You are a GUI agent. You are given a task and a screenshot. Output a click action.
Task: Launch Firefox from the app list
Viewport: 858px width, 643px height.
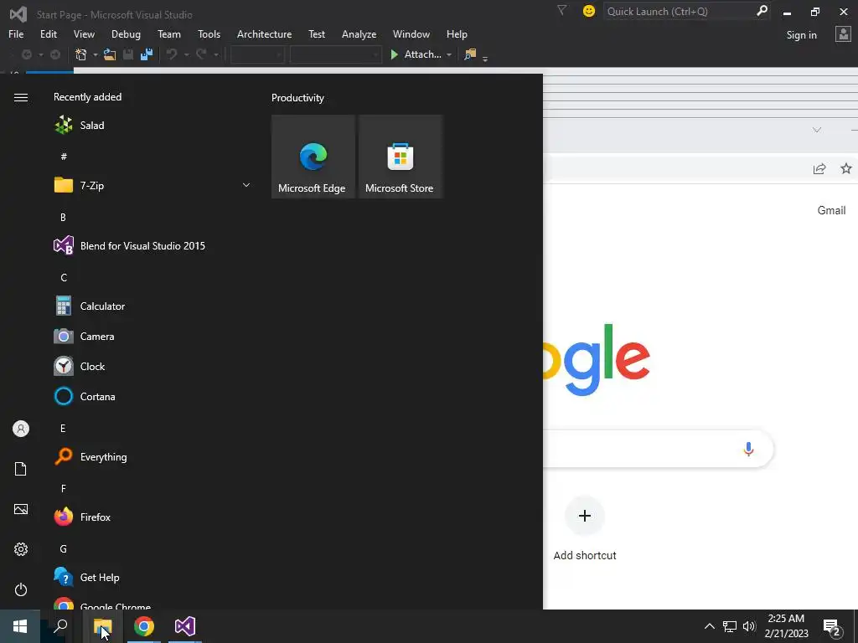(152, 517)
